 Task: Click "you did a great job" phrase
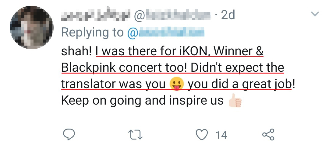coord(239,84)
